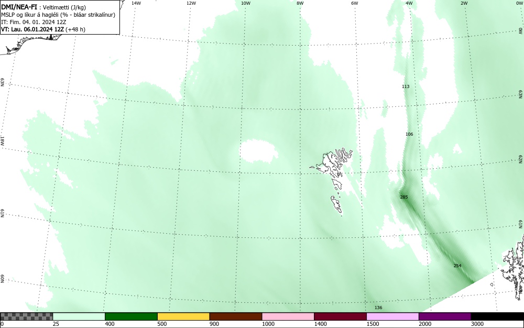
Task: Click the Iceland coastline under the title box
Action: click(x=32, y=45)
